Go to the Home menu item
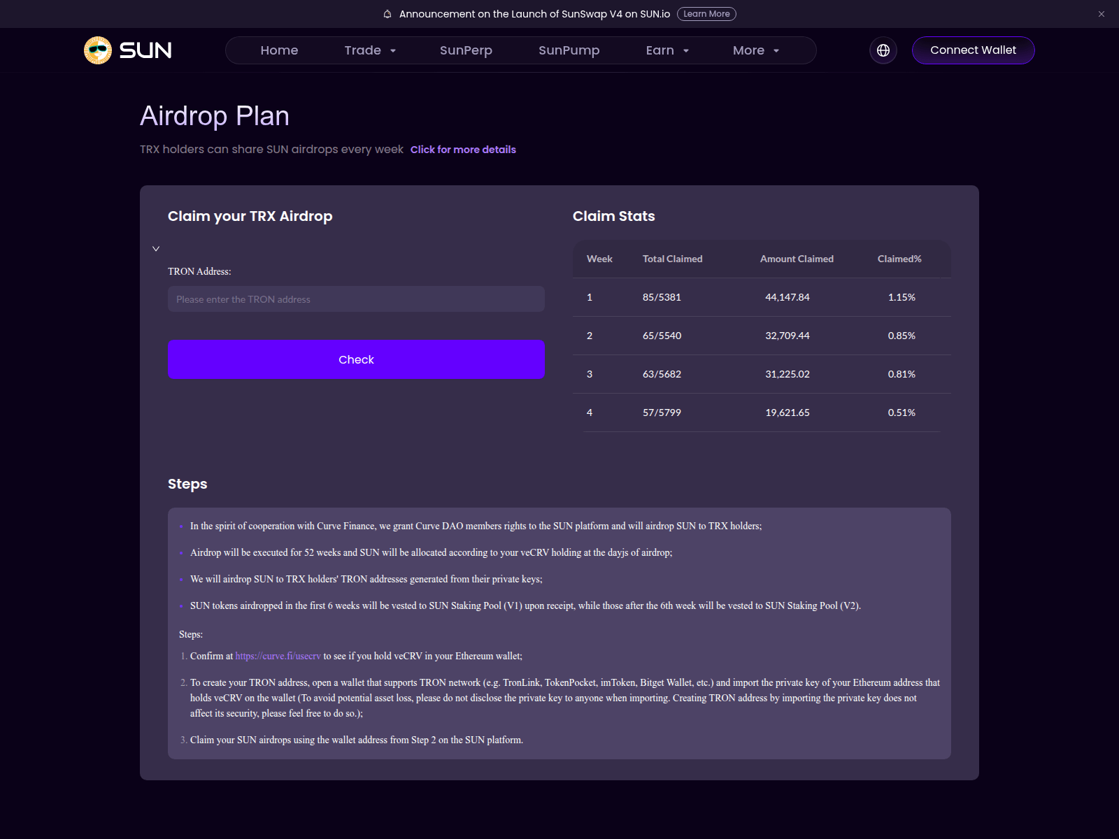This screenshot has width=1119, height=839. [279, 50]
